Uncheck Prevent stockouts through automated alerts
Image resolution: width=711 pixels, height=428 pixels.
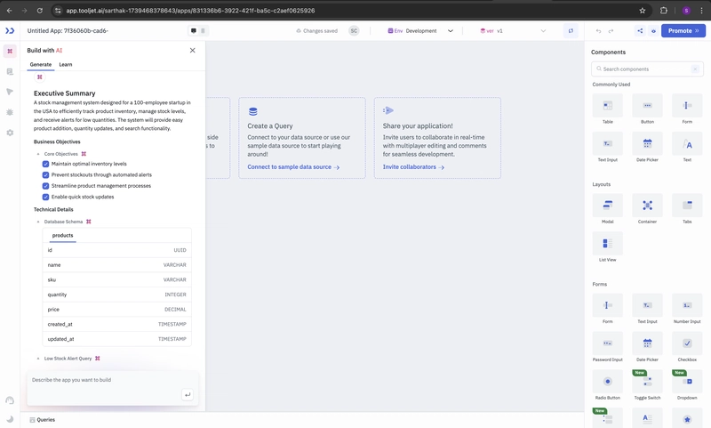pos(46,174)
